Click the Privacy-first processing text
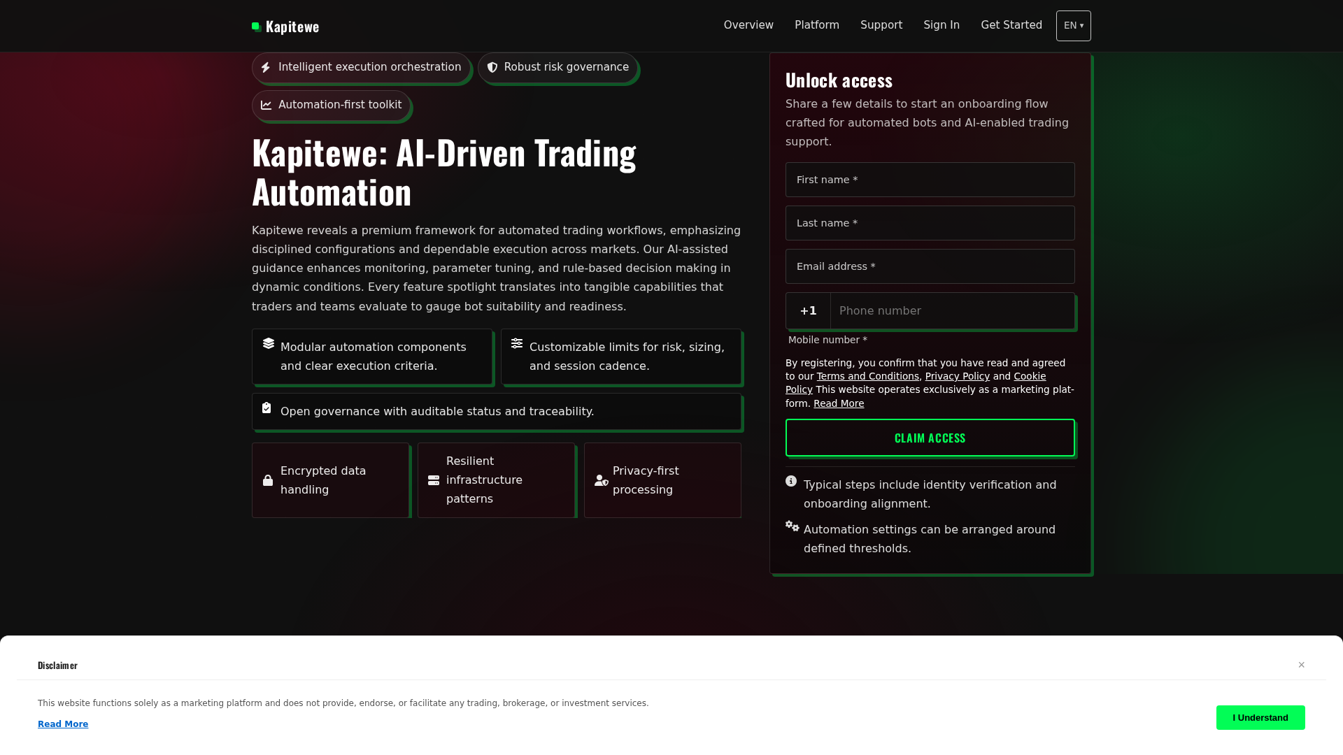 pos(646,480)
